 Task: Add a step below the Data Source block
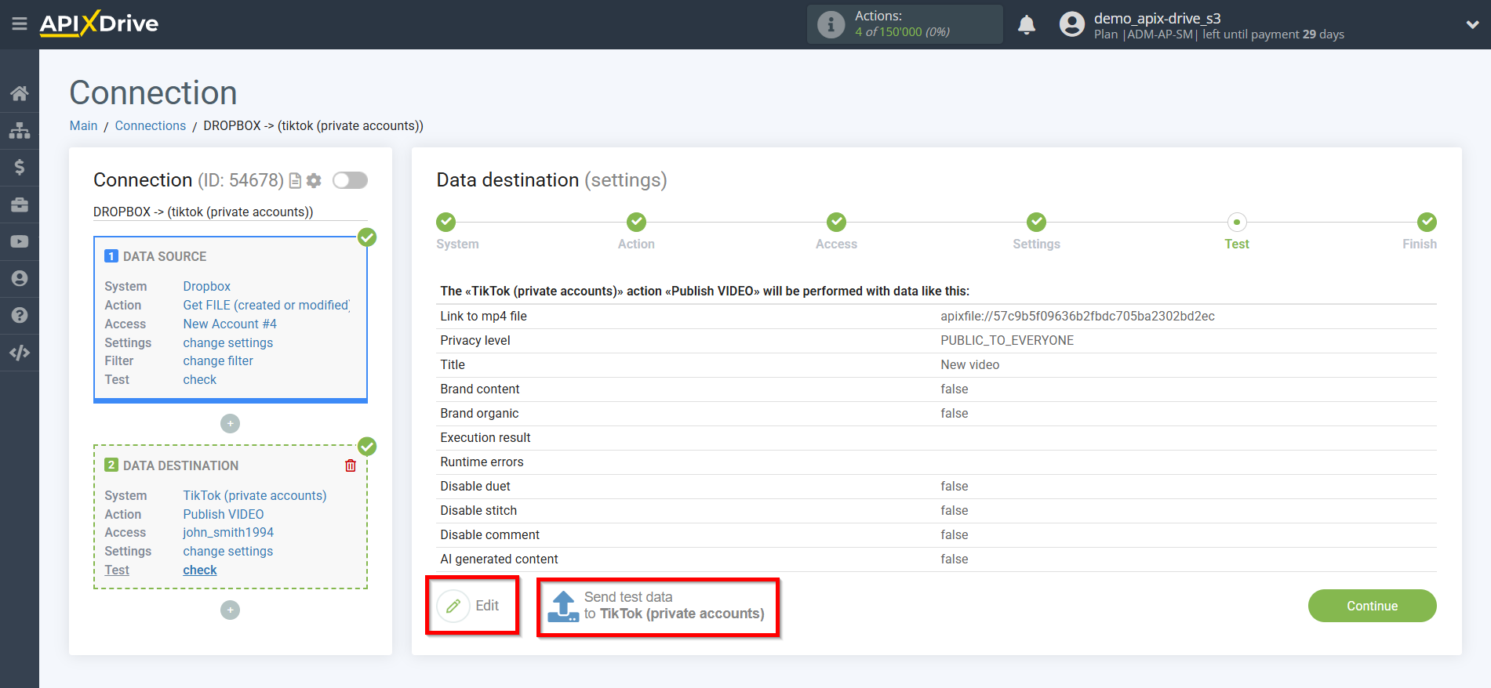230,424
